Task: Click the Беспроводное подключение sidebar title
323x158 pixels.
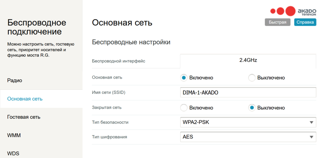Action: coord(36,27)
